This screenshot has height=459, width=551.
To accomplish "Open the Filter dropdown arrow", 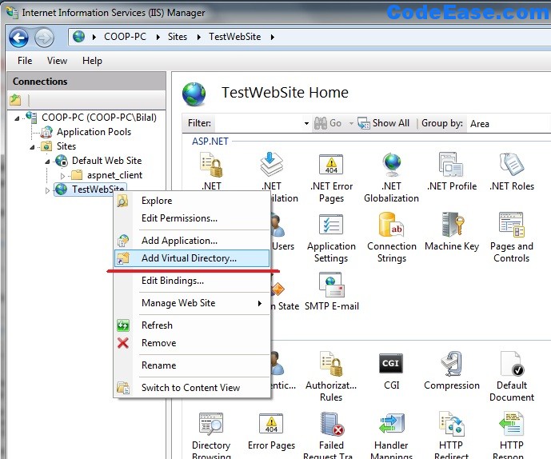I will 306,123.
